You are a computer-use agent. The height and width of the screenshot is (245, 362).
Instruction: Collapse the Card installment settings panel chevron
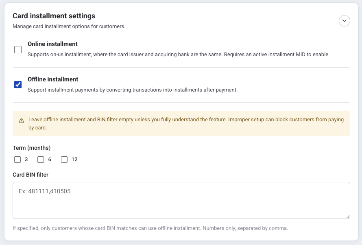click(344, 21)
